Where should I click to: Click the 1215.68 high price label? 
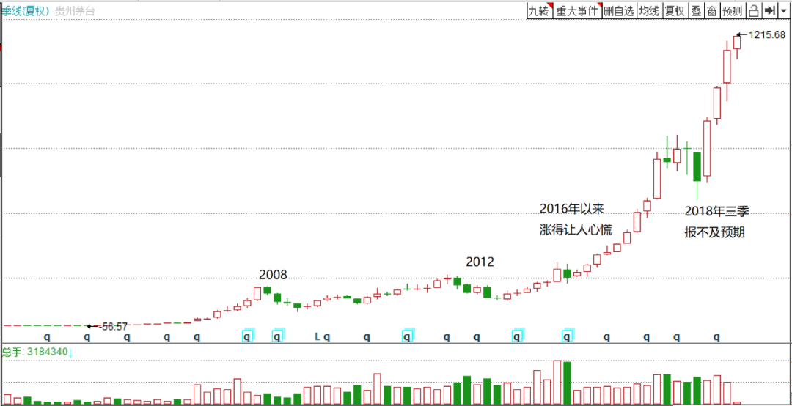[767, 35]
